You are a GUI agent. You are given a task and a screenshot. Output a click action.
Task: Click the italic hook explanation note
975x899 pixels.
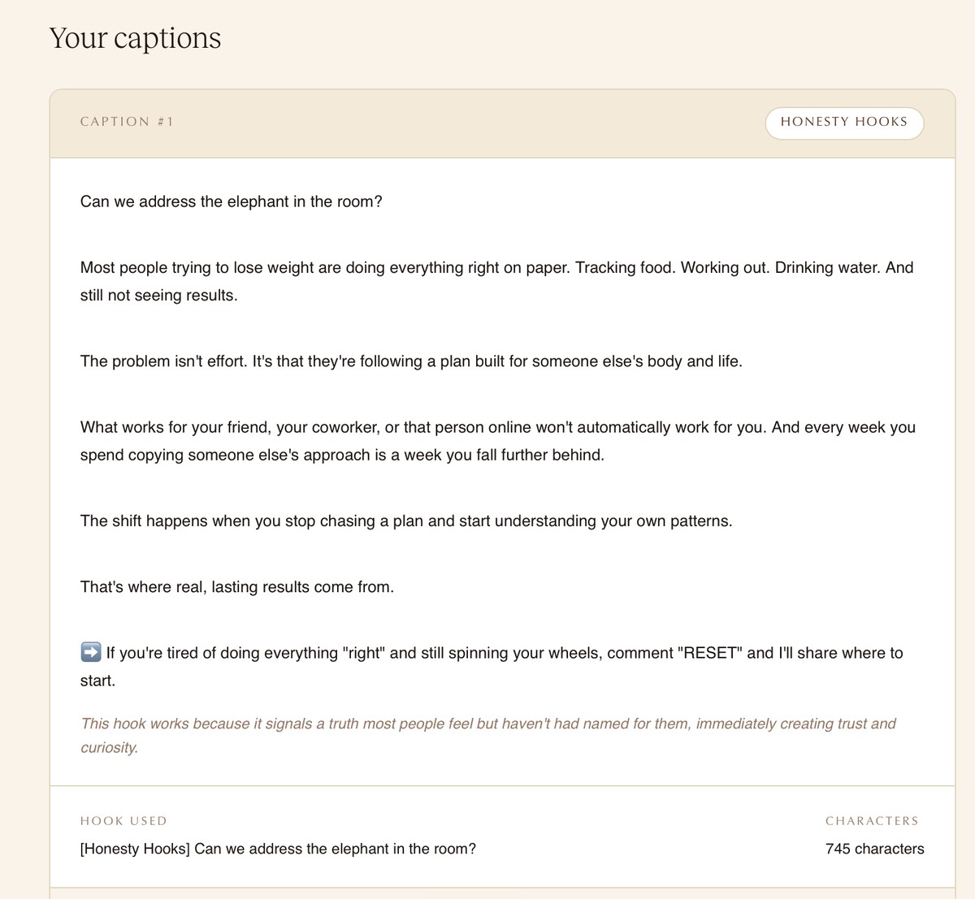[487, 735]
